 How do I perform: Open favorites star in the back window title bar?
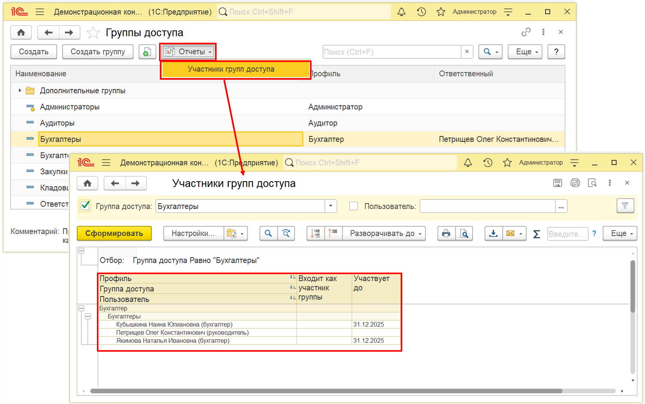(x=441, y=12)
